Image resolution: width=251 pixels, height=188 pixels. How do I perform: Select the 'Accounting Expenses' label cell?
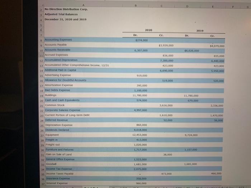[58, 39]
